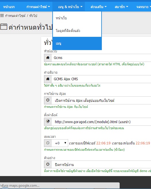Expand the ส่วนเสริม menu
Screen dimensions: 151x189
tap(99, 7)
